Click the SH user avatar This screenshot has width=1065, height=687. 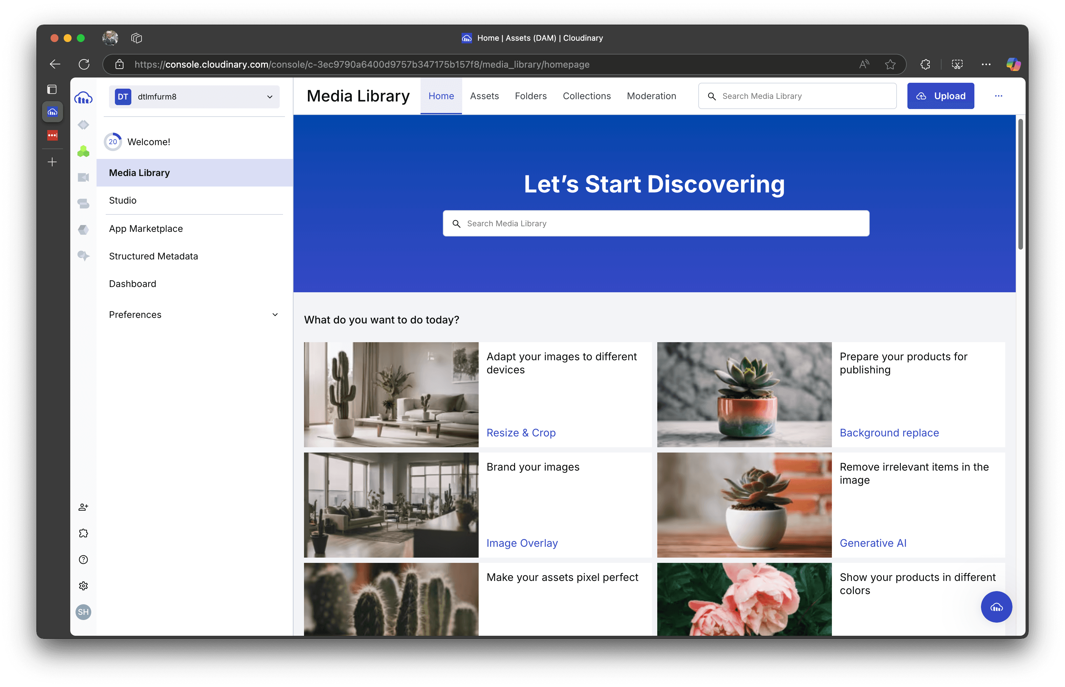83,612
